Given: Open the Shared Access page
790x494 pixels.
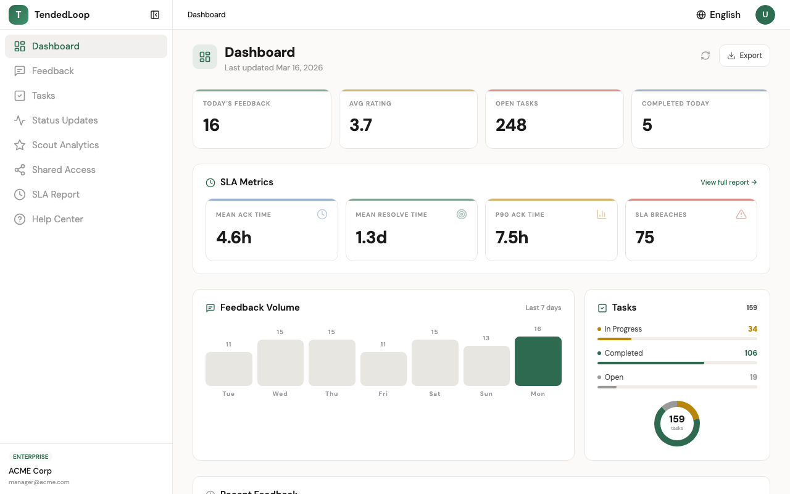Looking at the screenshot, I should tap(64, 169).
